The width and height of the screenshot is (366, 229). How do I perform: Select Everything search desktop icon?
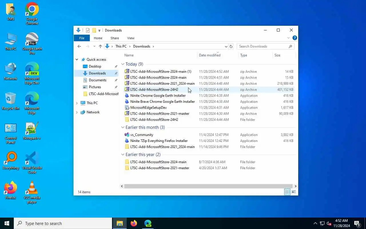[11, 161]
